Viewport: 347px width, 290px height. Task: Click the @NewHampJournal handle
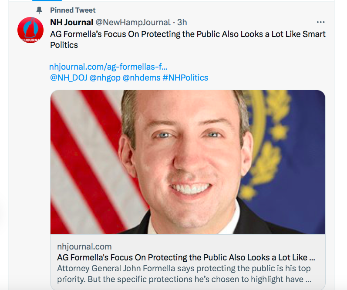tap(132, 22)
